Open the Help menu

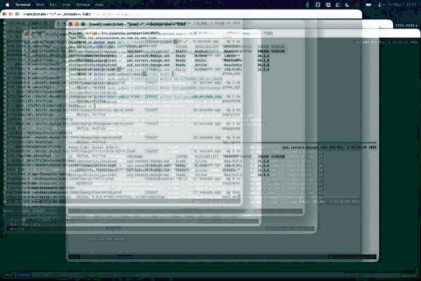[x=99, y=5]
